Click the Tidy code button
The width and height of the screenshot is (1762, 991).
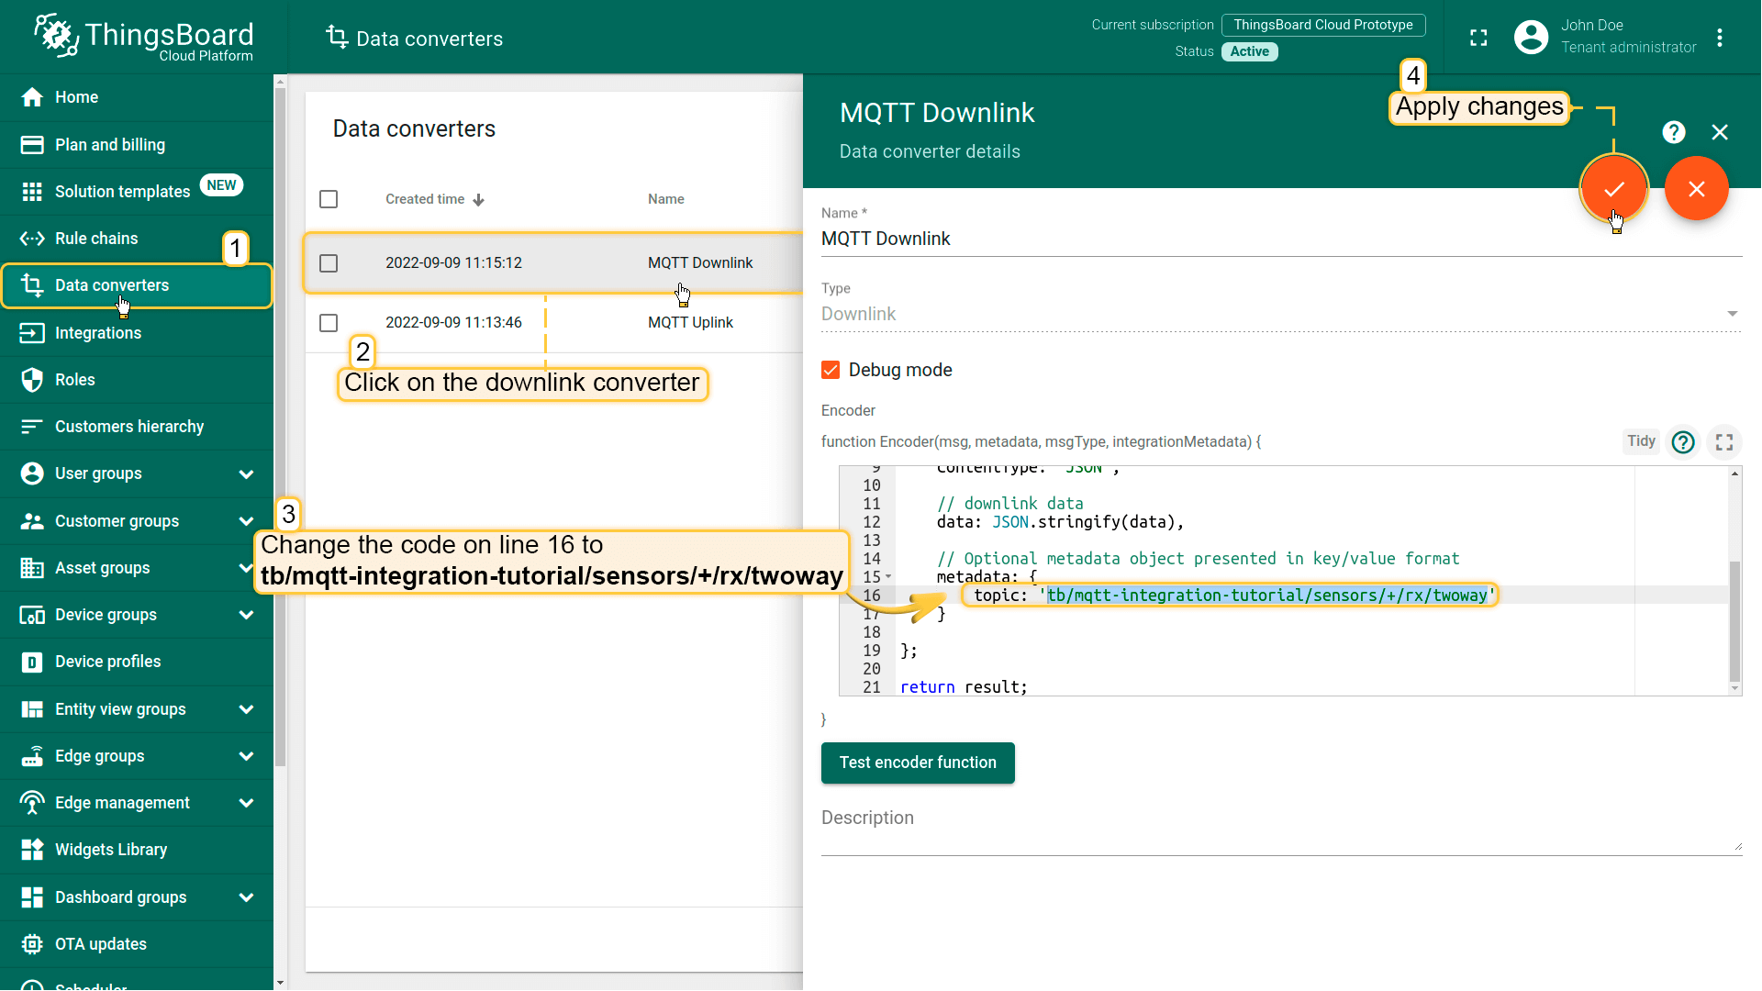click(x=1641, y=441)
